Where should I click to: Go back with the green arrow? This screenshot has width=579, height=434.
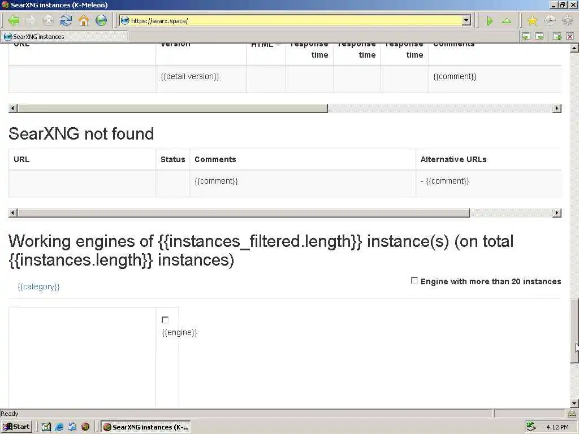[14, 20]
